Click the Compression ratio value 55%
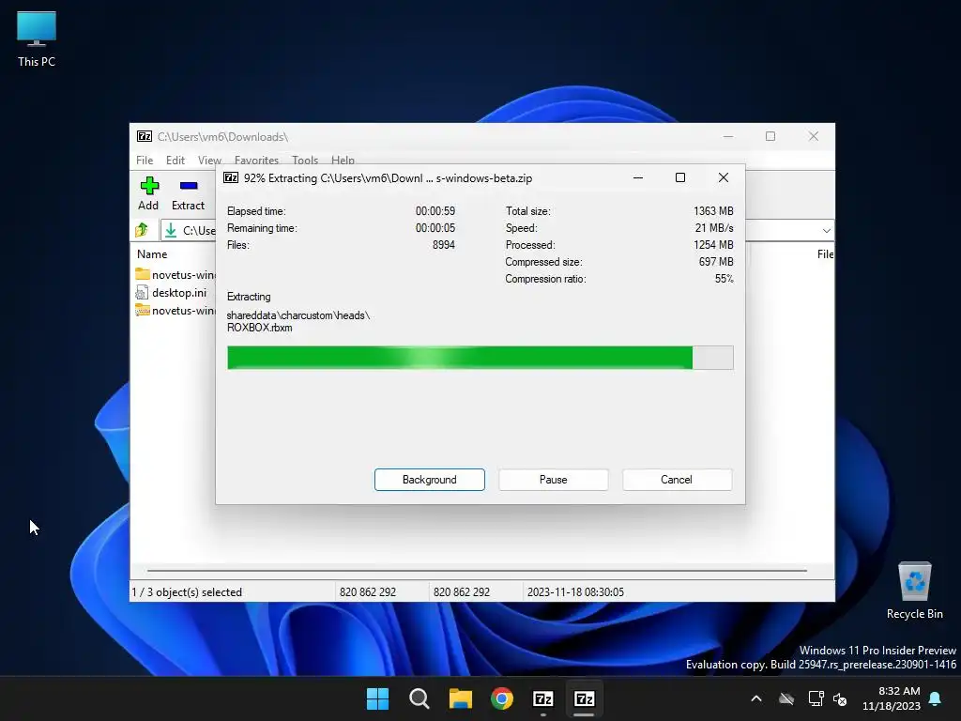Viewport: 961px width, 721px height. (x=724, y=279)
